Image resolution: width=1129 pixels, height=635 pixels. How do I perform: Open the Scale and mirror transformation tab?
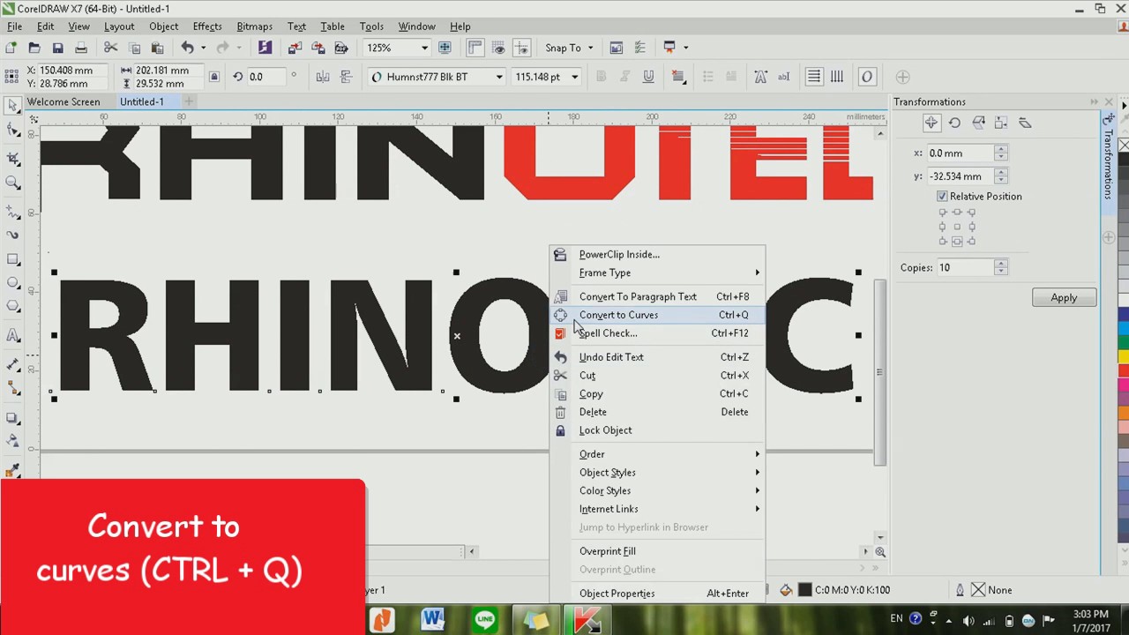click(x=978, y=123)
